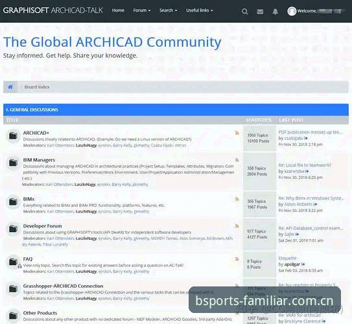352x324 pixels.
Task: Open the Etiquette last post link
Action: tap(287, 258)
